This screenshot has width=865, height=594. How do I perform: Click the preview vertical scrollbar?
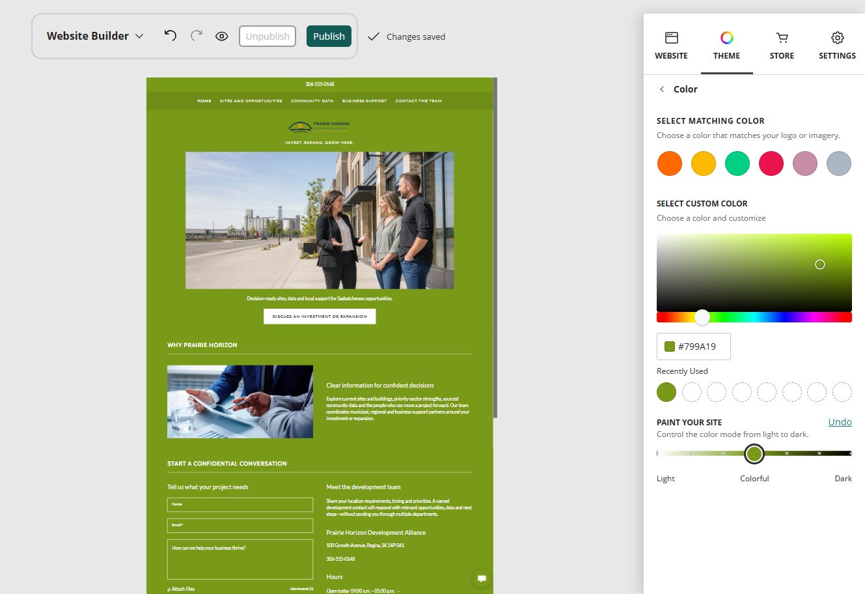point(495,247)
